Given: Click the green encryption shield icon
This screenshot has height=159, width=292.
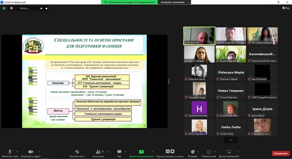Looking at the screenshot, I should tap(4, 8).
